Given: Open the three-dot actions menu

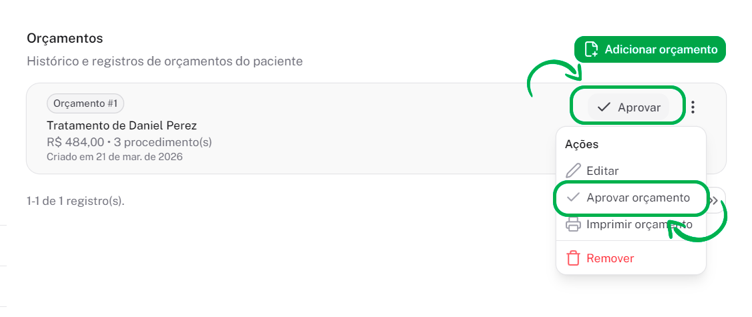Looking at the screenshot, I should 693,107.
